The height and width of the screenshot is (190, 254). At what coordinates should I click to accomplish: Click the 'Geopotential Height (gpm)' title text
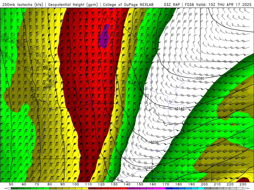point(73,4)
